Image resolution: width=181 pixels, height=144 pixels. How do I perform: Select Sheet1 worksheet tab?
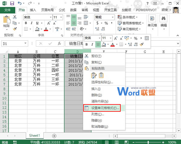[x=34, y=136]
